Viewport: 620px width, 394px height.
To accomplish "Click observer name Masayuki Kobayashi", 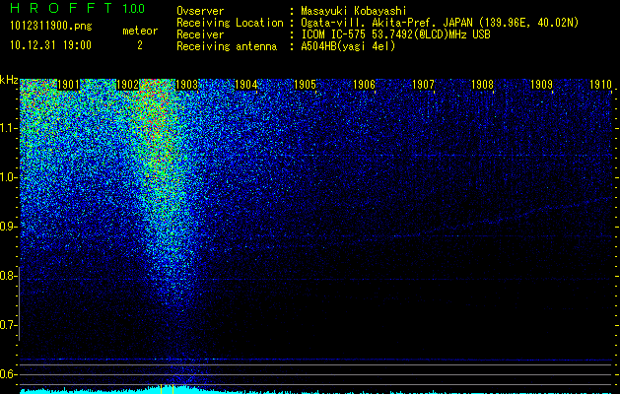I will [x=354, y=11].
